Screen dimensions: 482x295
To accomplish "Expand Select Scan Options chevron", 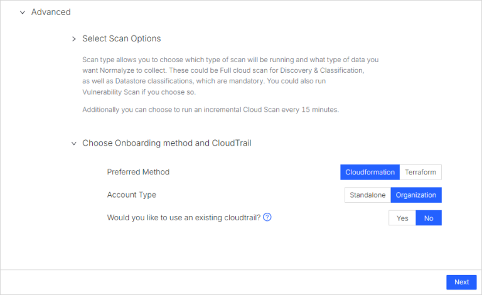I will 73,39.
